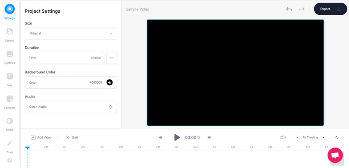Click the Split scissors tool
Screen dimensions: 349x168
coord(72,138)
